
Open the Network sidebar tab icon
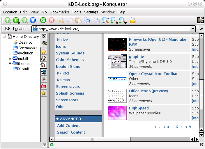(x=44, y=72)
